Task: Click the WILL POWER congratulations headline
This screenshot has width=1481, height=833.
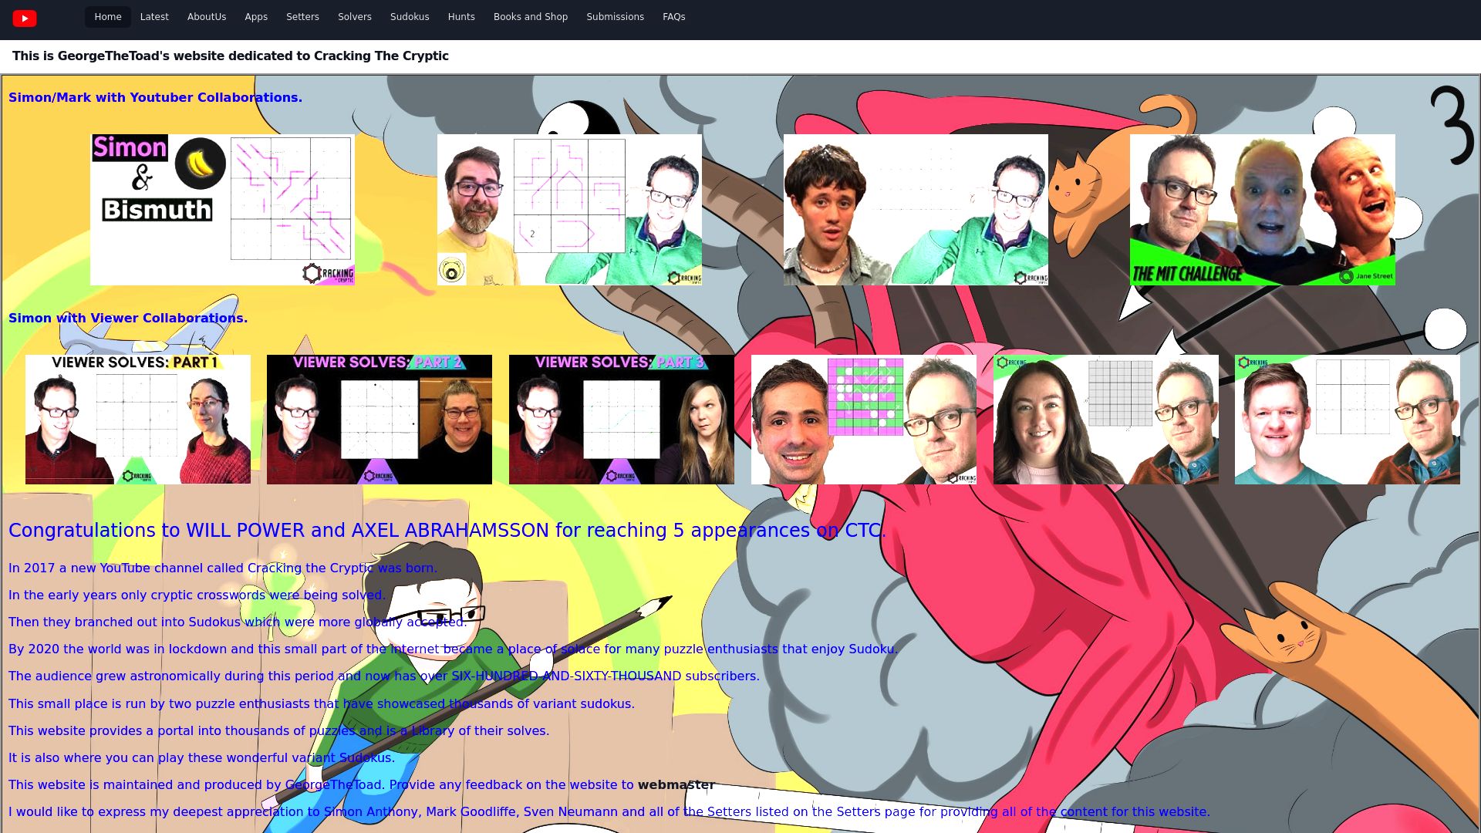Action: pos(447,531)
